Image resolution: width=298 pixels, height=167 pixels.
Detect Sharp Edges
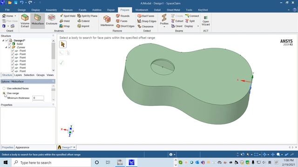pos(147,21)
